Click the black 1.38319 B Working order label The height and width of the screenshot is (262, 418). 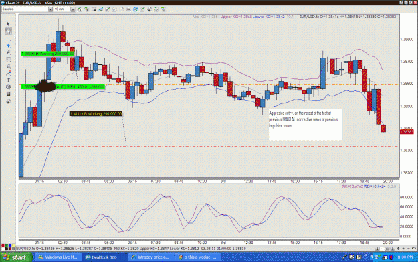[x=96, y=114]
